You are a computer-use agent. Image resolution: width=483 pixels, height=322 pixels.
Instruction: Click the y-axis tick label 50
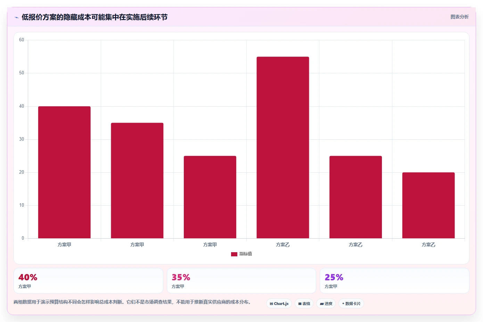(22, 73)
